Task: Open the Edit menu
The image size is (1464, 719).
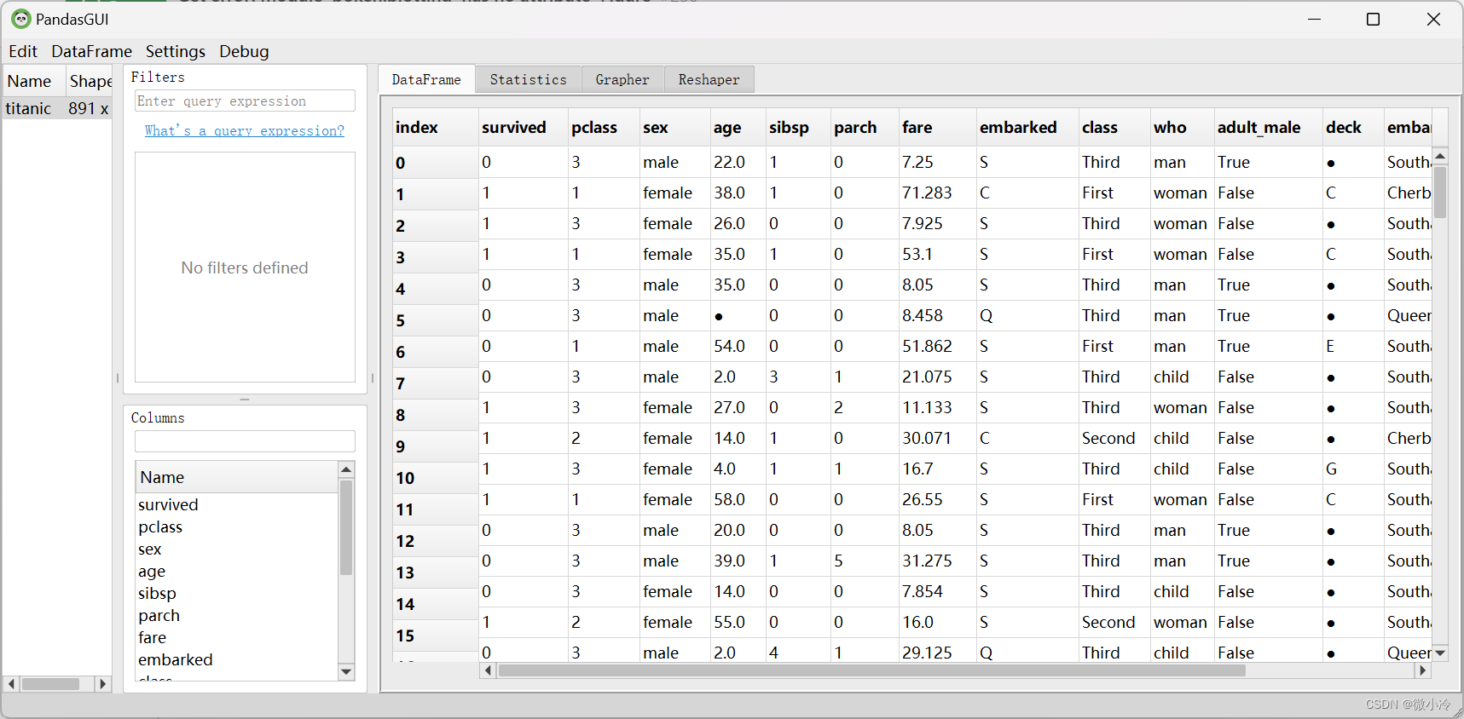Action: (23, 51)
